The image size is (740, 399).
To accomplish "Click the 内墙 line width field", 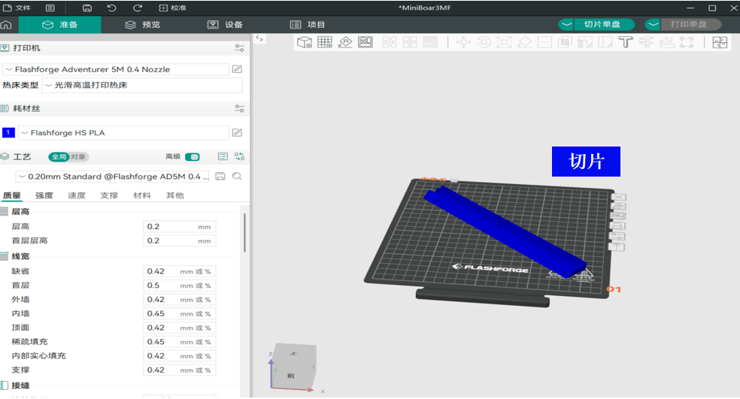I will coord(179,314).
